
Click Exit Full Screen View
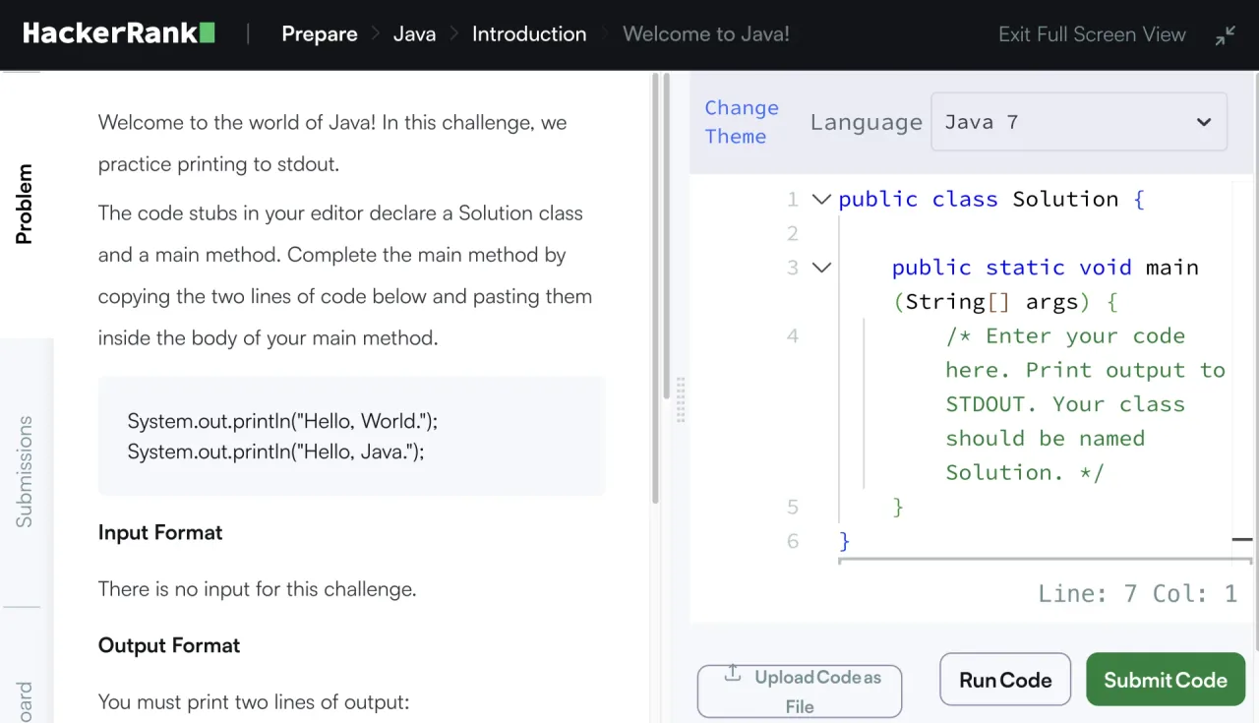(1092, 34)
